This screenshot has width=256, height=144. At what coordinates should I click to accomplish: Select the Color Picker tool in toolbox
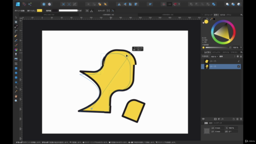click(16, 92)
